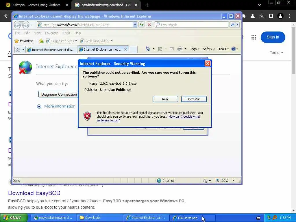
Task: Click the IE Print icon
Action: 180,49
